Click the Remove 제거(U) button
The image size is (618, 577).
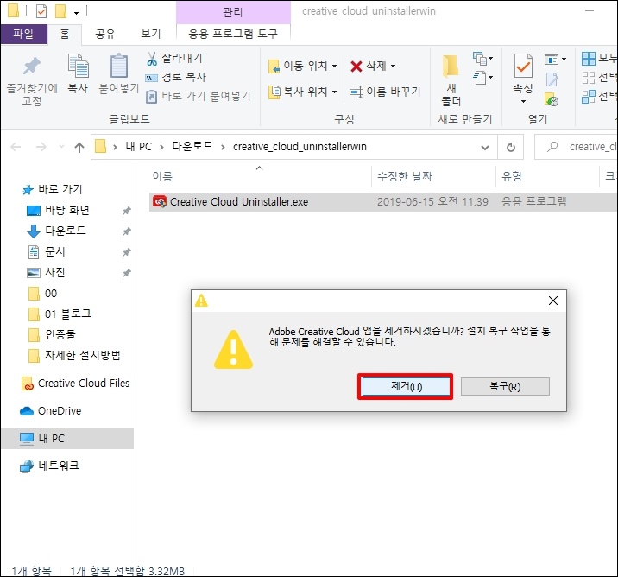[x=406, y=386]
